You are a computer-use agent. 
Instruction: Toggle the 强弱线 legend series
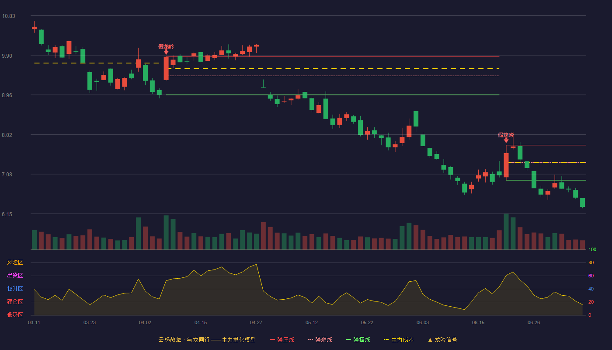pyautogui.click(x=320, y=339)
